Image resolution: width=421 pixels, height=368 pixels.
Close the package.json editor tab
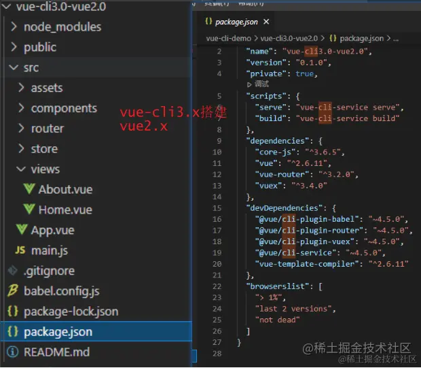pyautogui.click(x=266, y=22)
